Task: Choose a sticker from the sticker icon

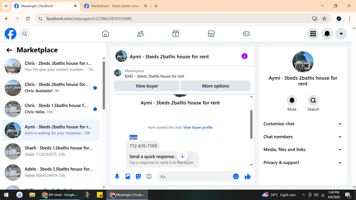Action: coord(138,177)
